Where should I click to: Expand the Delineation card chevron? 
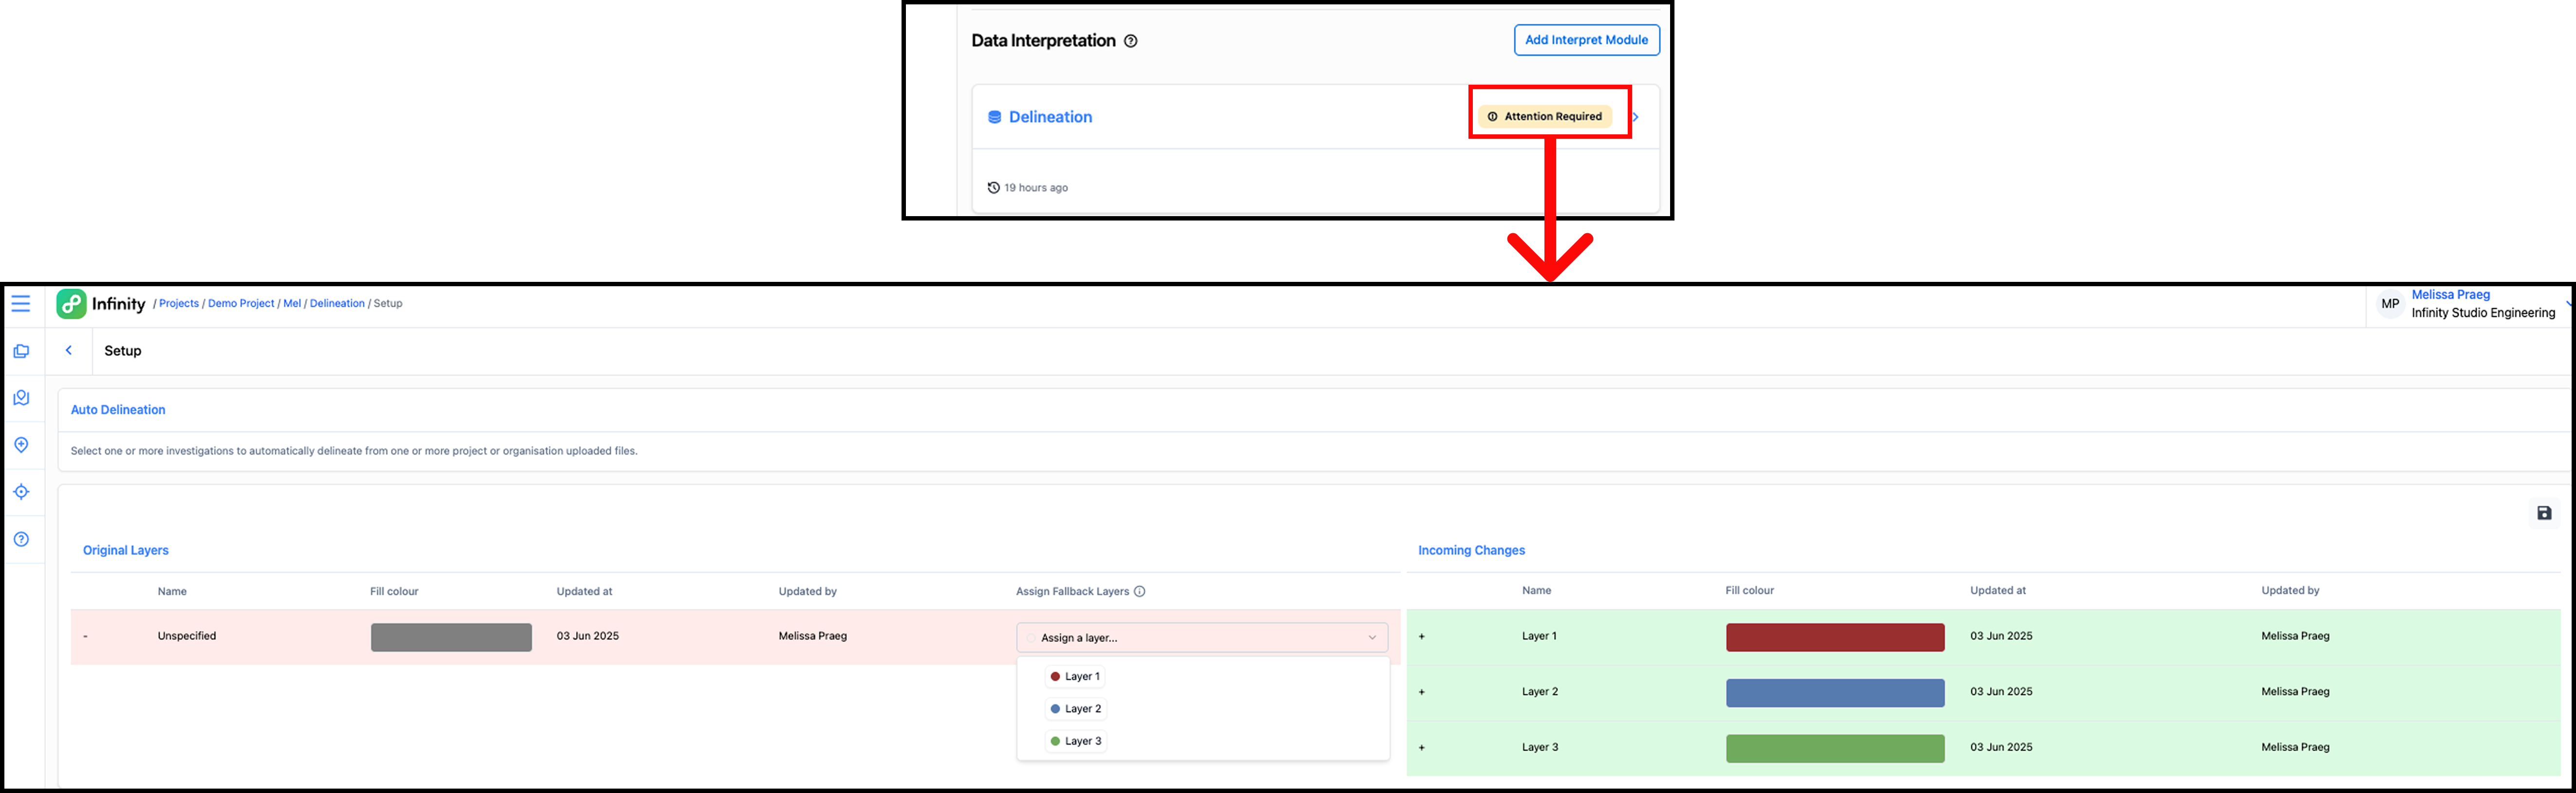1636,117
